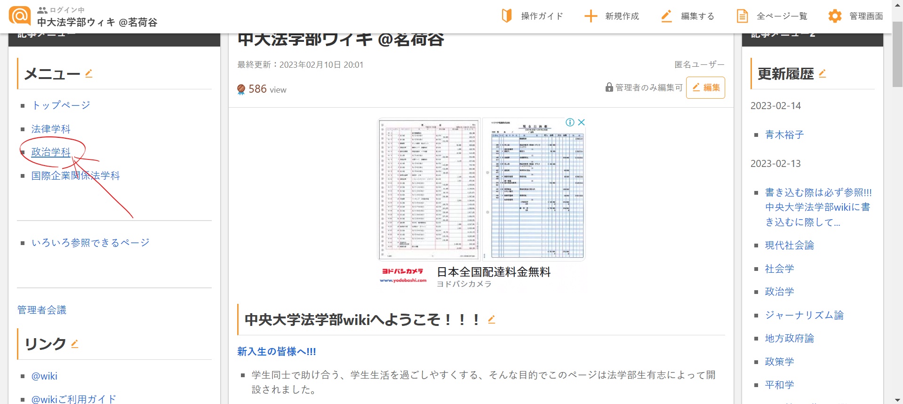Click the blue cash book ad image

[x=534, y=189]
